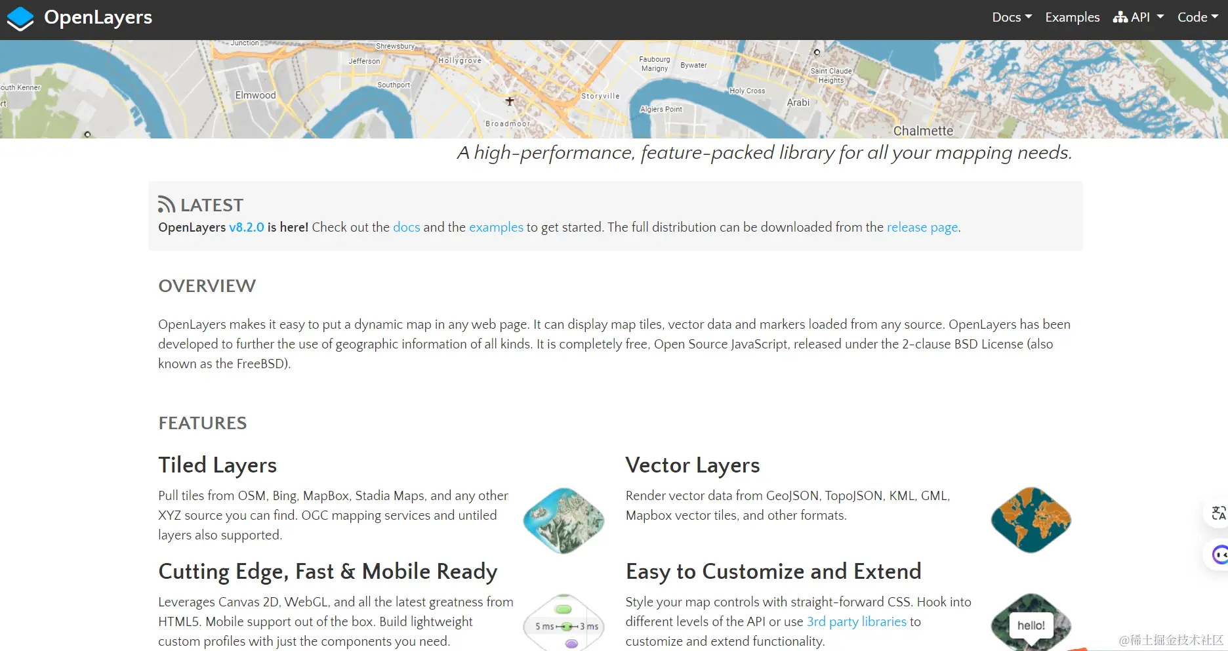
Task: Click the Vector Layers heading
Action: 692,465
